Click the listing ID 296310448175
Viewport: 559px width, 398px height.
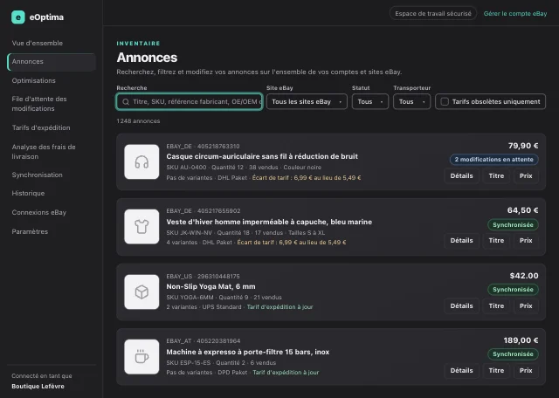[x=218, y=277]
